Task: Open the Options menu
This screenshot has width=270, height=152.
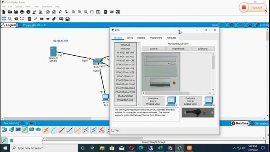Action: pos(19,7)
